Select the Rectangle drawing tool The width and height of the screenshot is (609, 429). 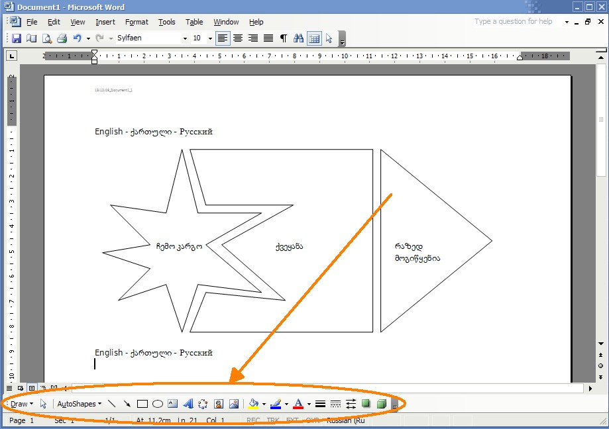coord(142,404)
